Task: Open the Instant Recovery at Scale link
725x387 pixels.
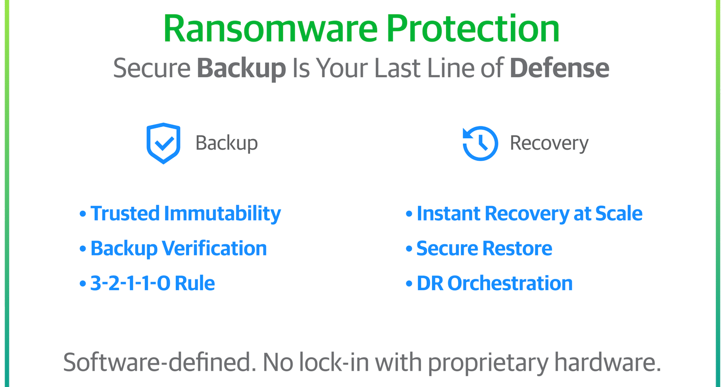Action: [530, 213]
